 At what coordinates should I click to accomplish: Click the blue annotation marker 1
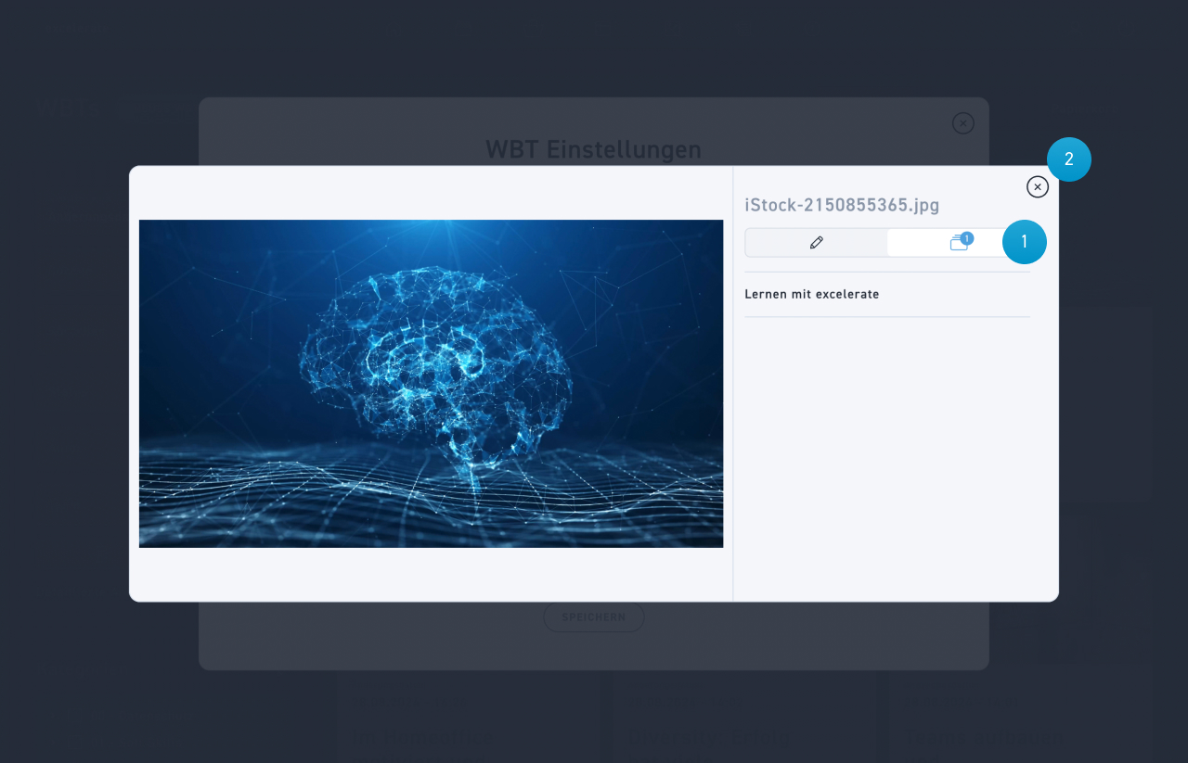1024,242
